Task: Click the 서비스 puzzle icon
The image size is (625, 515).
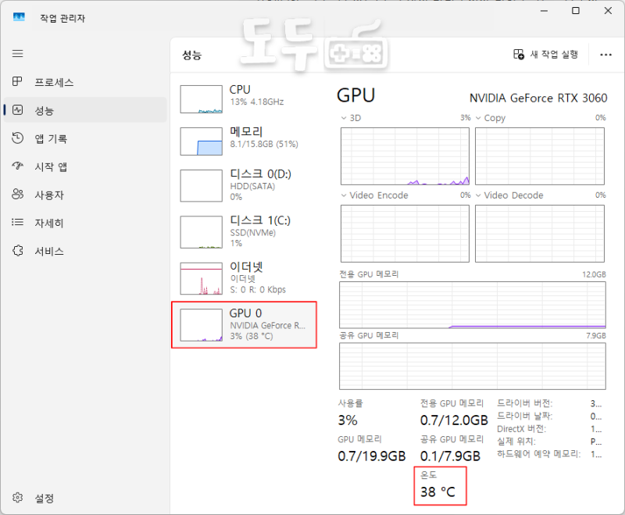Action: (17, 251)
